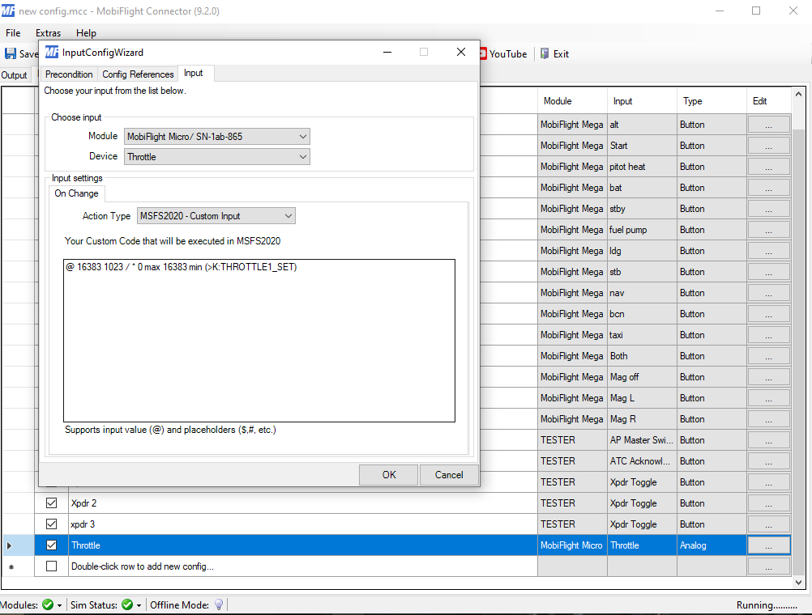This screenshot has width=812, height=615.
Task: Click the 'ATC Acknowl...' input cell
Action: coord(642,461)
